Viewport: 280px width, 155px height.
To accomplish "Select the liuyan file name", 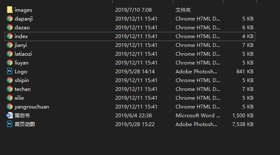I will click(x=22, y=63).
